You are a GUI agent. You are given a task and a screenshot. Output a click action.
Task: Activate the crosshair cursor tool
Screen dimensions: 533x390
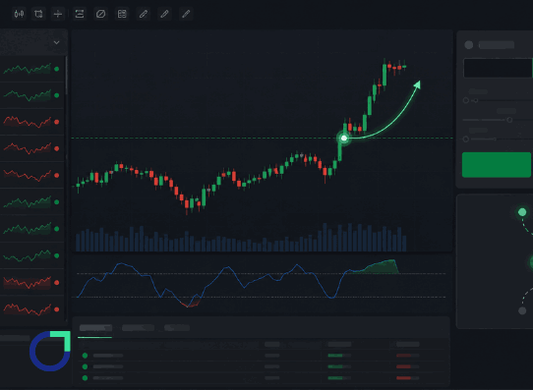pyautogui.click(x=58, y=14)
